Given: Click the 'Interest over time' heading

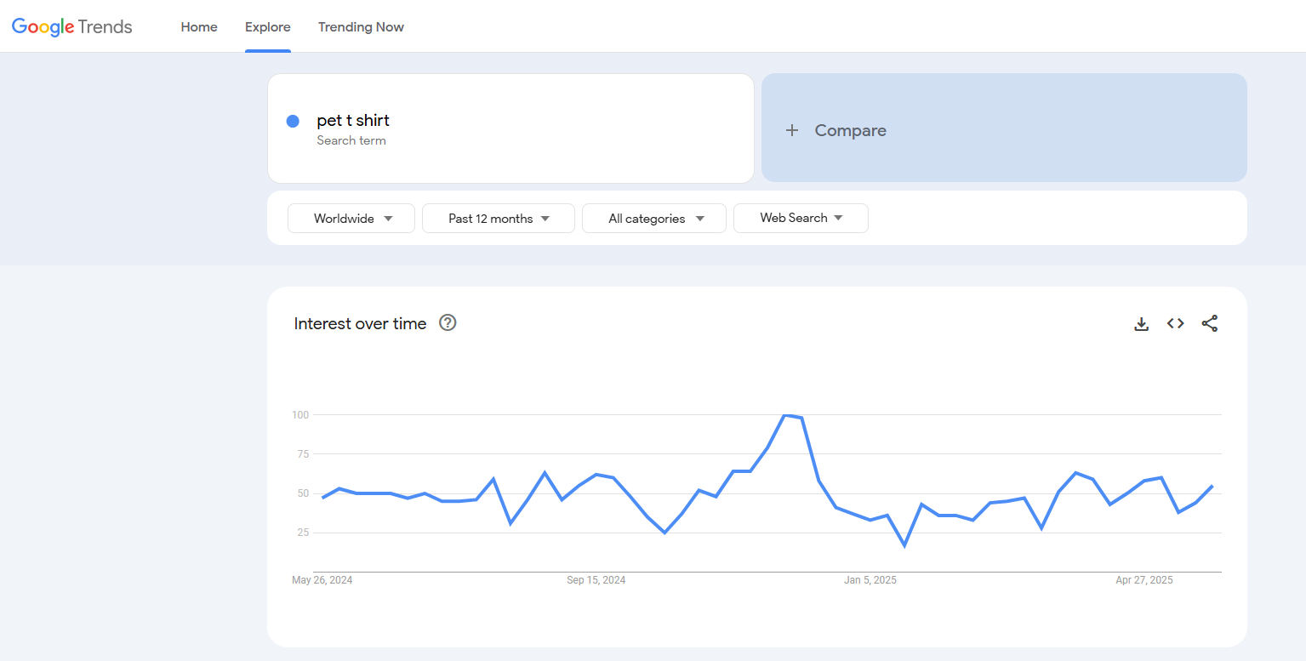Looking at the screenshot, I should (360, 323).
